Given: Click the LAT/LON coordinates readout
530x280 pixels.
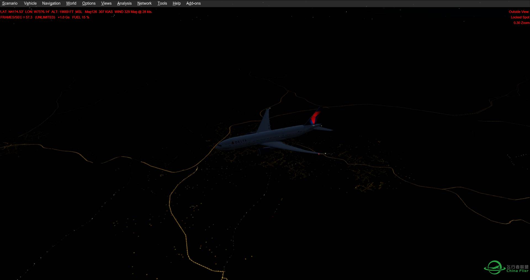Looking at the screenshot, I should pyautogui.click(x=25, y=12).
